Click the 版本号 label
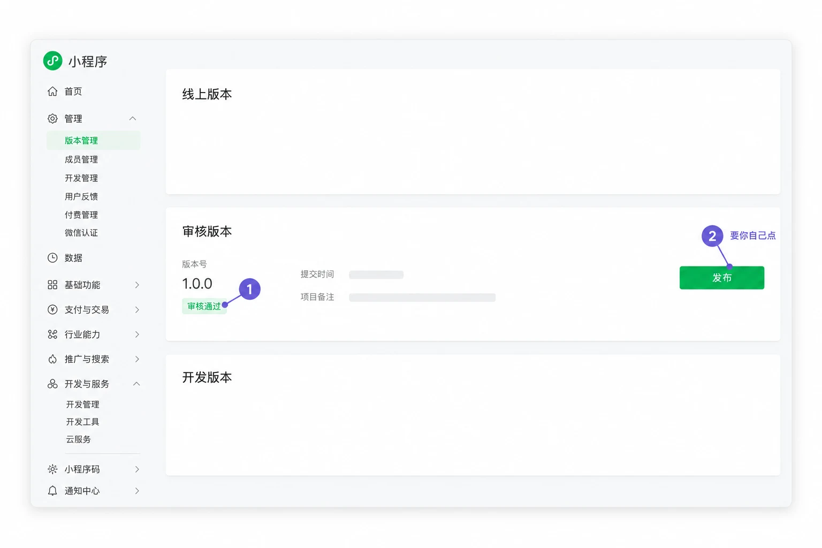This screenshot has width=822, height=548. (x=194, y=264)
